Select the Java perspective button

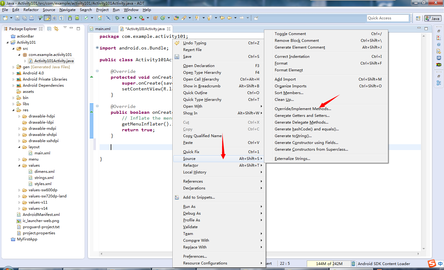pos(433,18)
